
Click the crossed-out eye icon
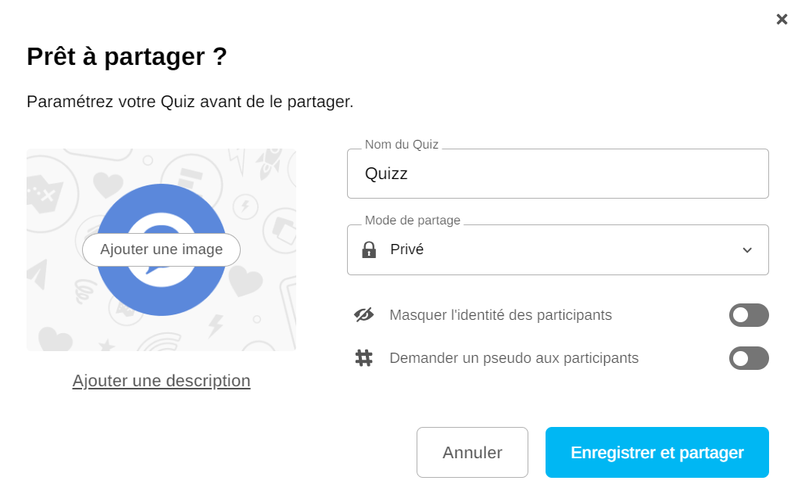363,315
